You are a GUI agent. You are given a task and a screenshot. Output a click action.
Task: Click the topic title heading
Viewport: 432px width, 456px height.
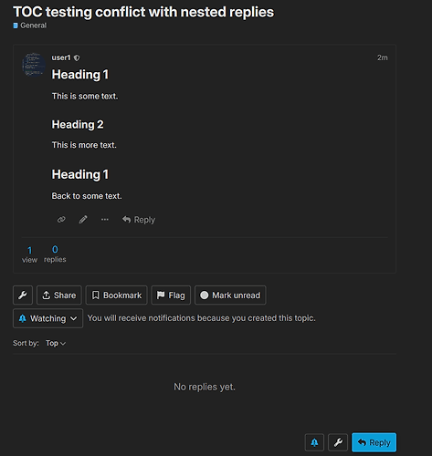[143, 12]
